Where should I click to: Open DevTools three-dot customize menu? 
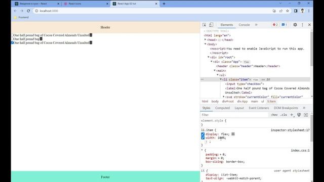[x=302, y=25]
